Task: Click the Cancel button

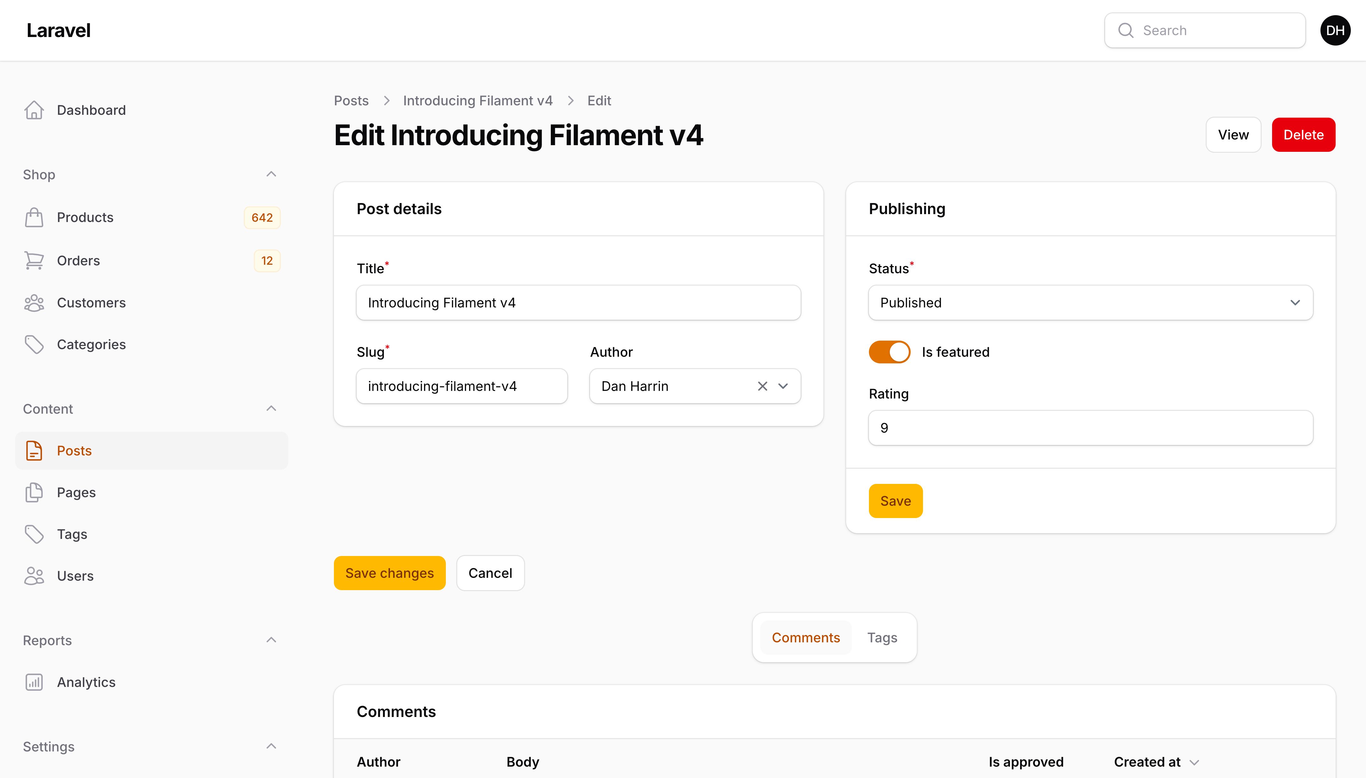Action: [x=490, y=573]
